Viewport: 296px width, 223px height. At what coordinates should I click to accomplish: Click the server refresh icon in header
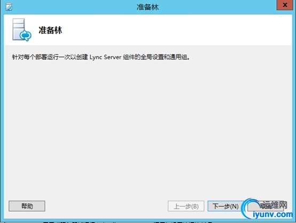(22, 29)
